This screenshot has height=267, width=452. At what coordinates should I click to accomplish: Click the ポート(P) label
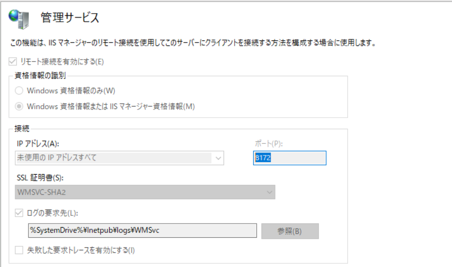click(268, 143)
